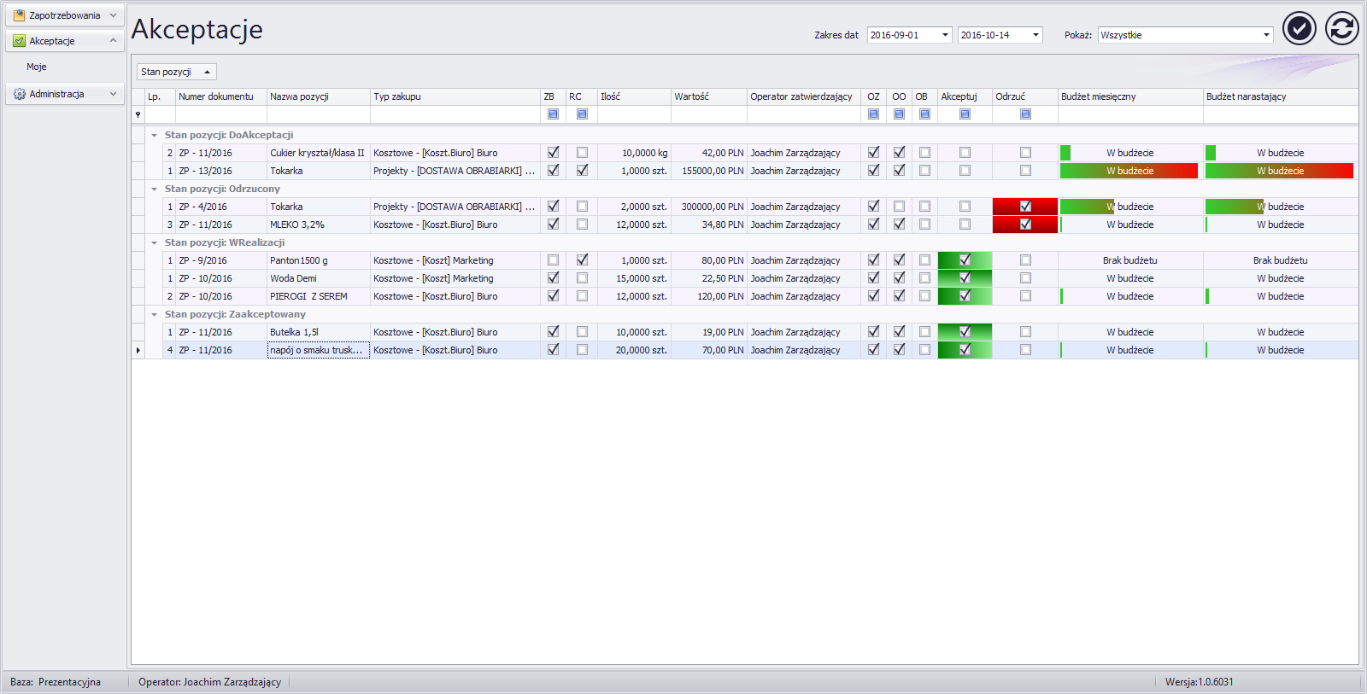Click the RC column filter icon
Image resolution: width=1367 pixels, height=694 pixels.
pos(582,114)
